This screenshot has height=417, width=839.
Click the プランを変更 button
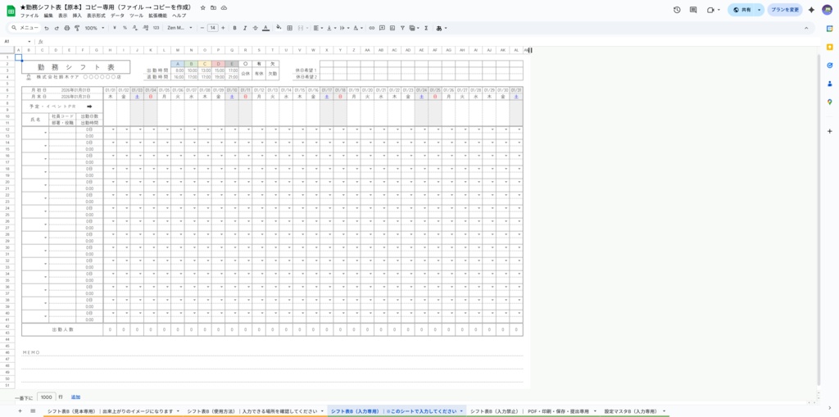[785, 10]
